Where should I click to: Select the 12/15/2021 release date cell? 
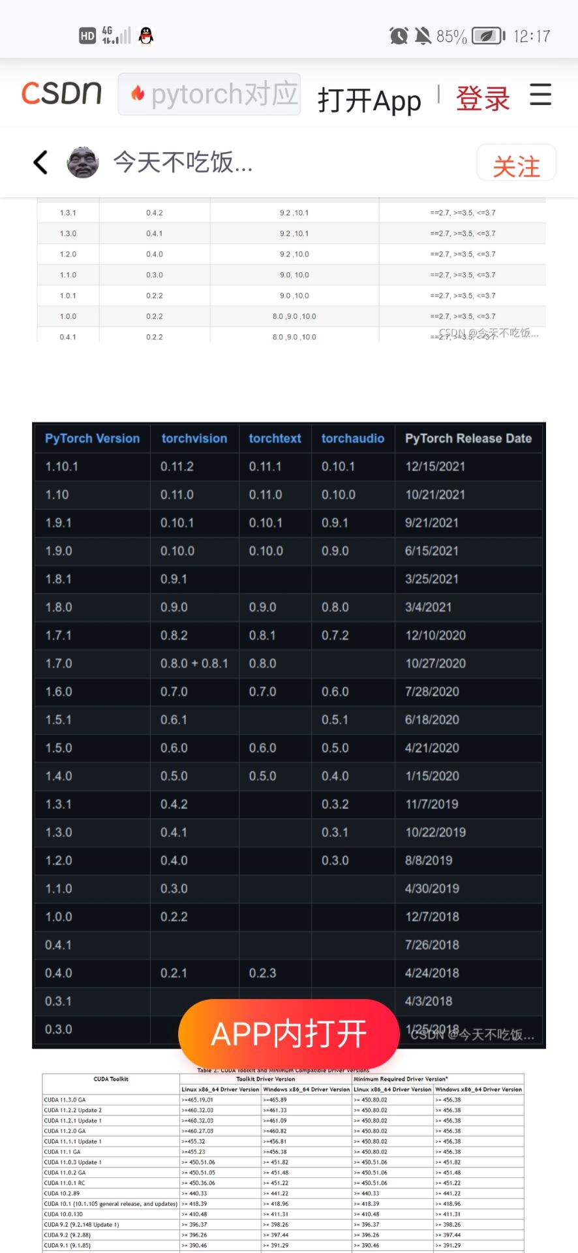435,467
